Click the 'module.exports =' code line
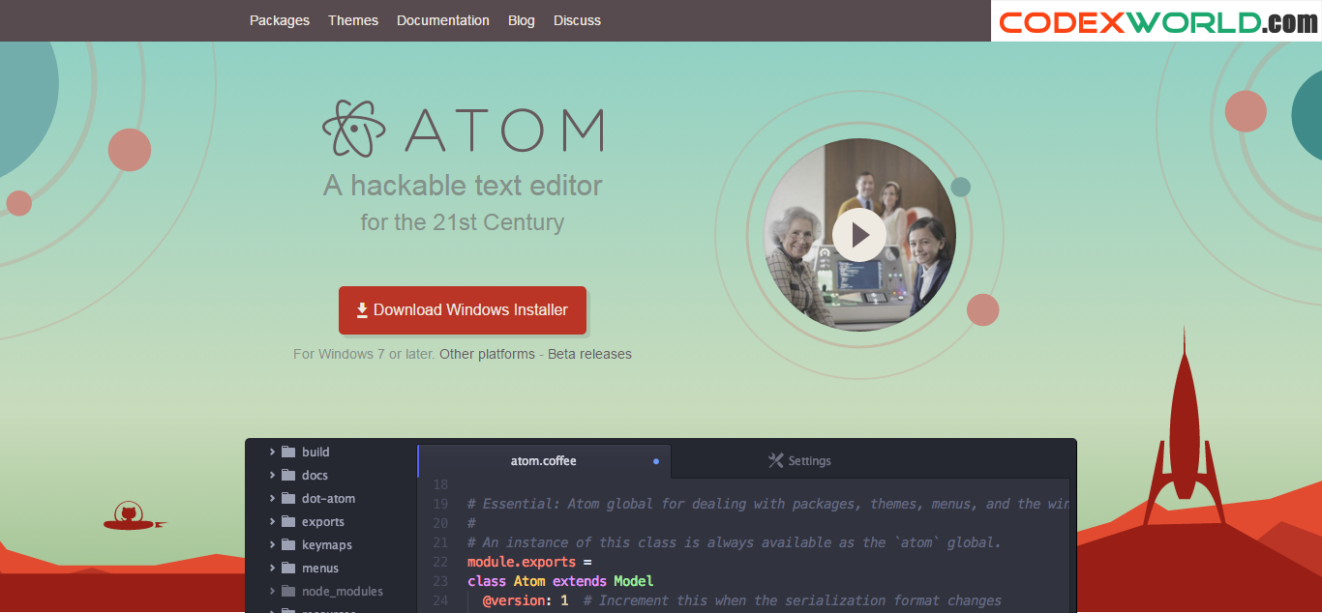The height and width of the screenshot is (613, 1322). tap(529, 562)
